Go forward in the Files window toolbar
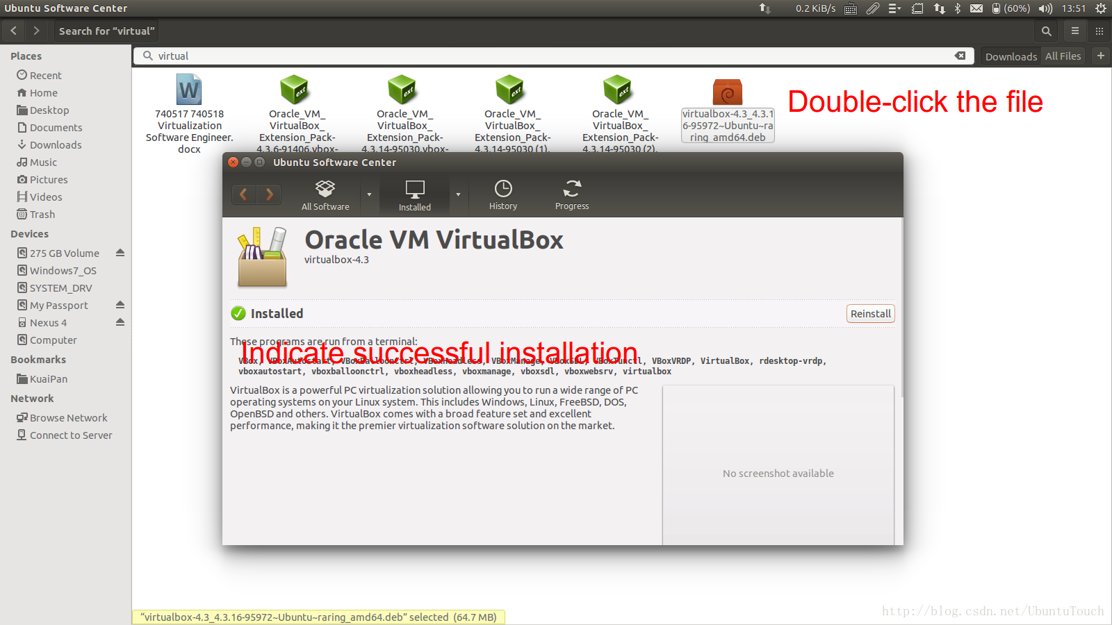This screenshot has width=1112, height=625. [x=36, y=31]
